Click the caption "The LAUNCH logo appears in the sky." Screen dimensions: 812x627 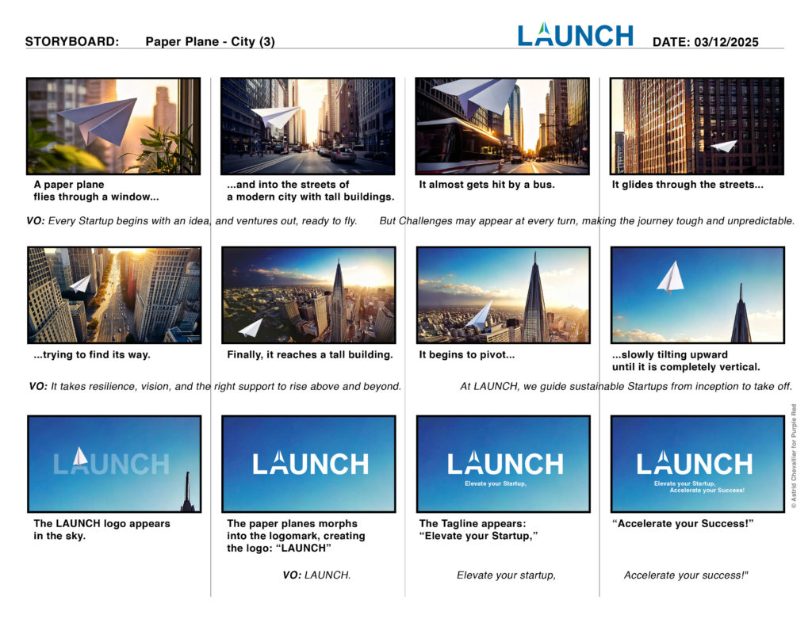pyautogui.click(x=101, y=530)
